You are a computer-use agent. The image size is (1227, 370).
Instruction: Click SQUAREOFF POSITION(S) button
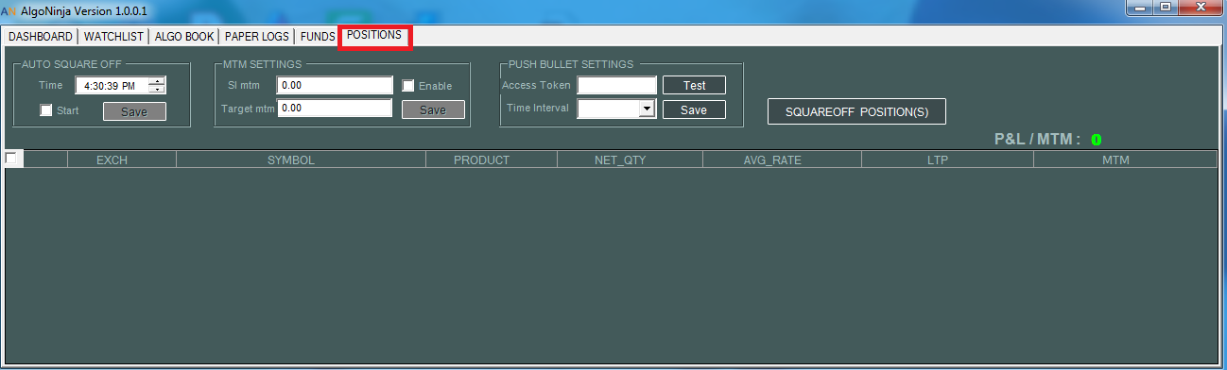[856, 111]
